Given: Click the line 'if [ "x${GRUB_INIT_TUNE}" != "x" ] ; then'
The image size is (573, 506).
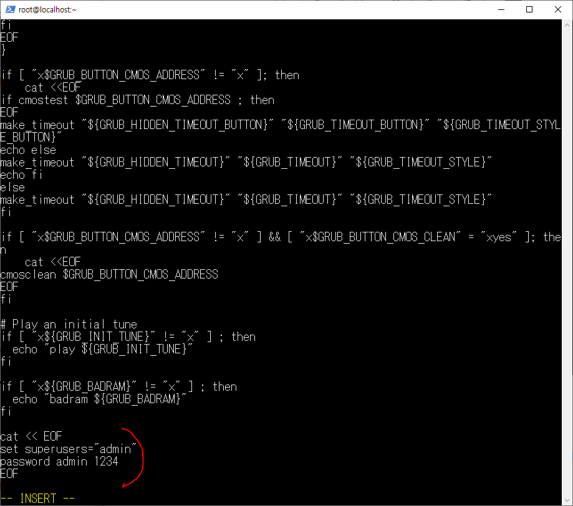Looking at the screenshot, I should click(x=128, y=337).
